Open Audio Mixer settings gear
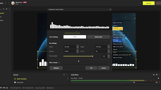This screenshot has height=90, width=161. [x=157, y=75]
